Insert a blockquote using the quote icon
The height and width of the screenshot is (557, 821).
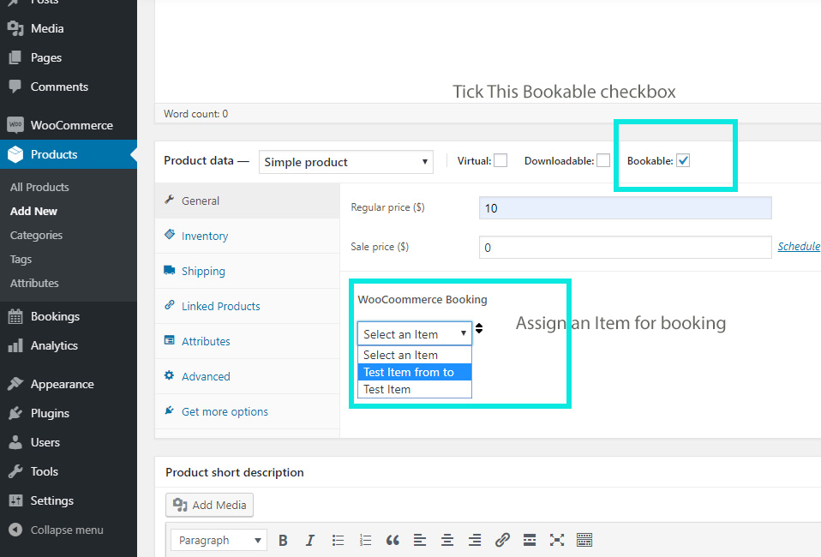(393, 540)
